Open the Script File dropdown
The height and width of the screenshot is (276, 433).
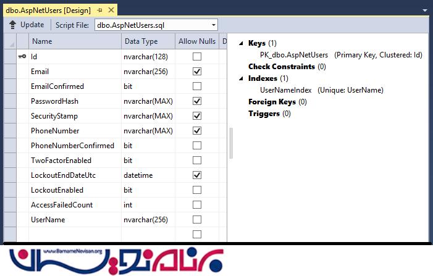point(213,25)
